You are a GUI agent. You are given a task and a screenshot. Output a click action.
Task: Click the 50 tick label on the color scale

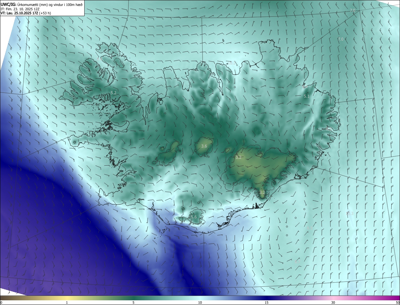[x=397, y=303]
